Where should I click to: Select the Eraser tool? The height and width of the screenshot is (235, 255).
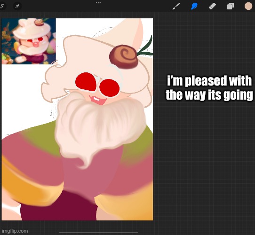[212, 6]
